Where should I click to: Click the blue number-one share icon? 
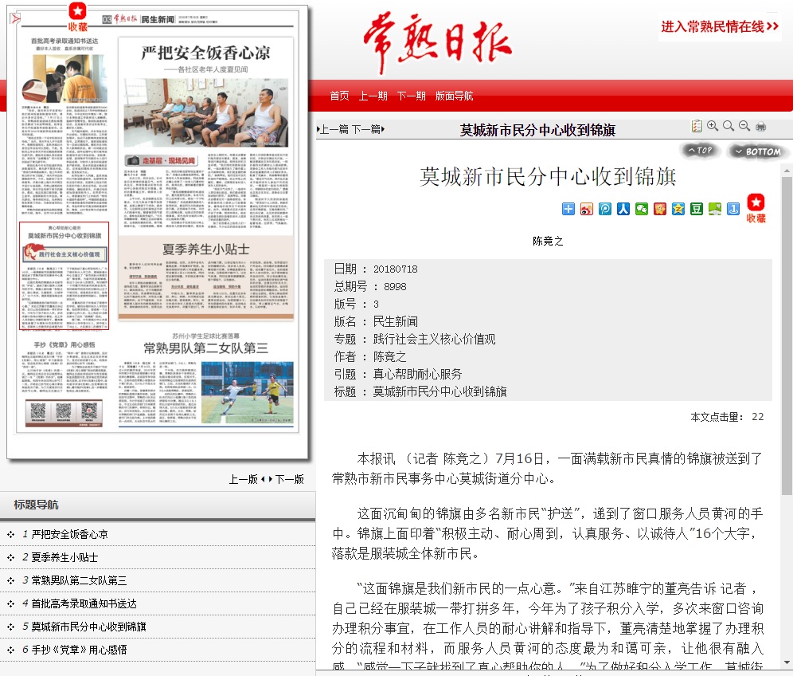coord(732,209)
